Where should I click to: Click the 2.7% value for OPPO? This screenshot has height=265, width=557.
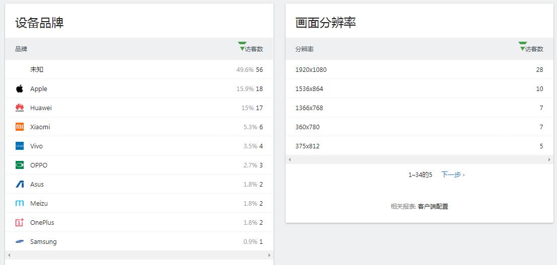point(250,165)
